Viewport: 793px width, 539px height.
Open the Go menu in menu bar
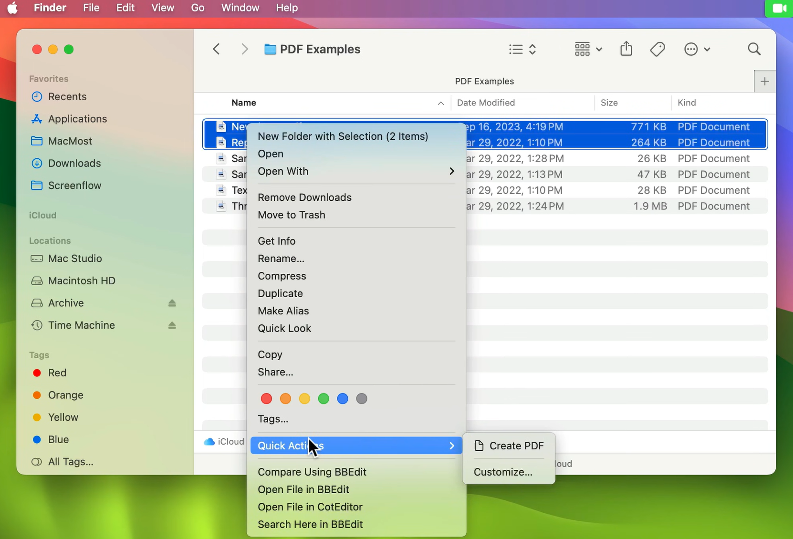(x=198, y=8)
